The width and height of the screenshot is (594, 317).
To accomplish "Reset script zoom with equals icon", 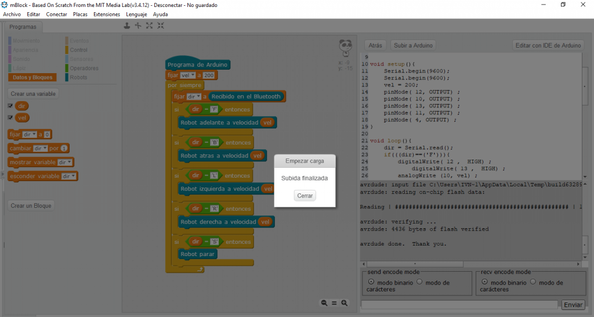I will (x=334, y=303).
